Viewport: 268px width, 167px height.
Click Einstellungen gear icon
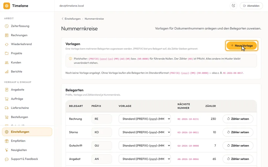click(x=7, y=132)
